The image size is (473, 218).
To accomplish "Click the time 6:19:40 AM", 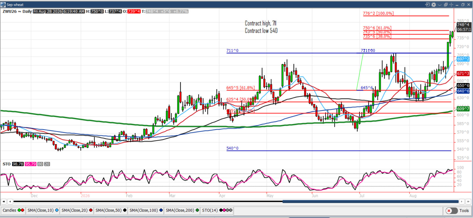I will (x=74, y=11).
